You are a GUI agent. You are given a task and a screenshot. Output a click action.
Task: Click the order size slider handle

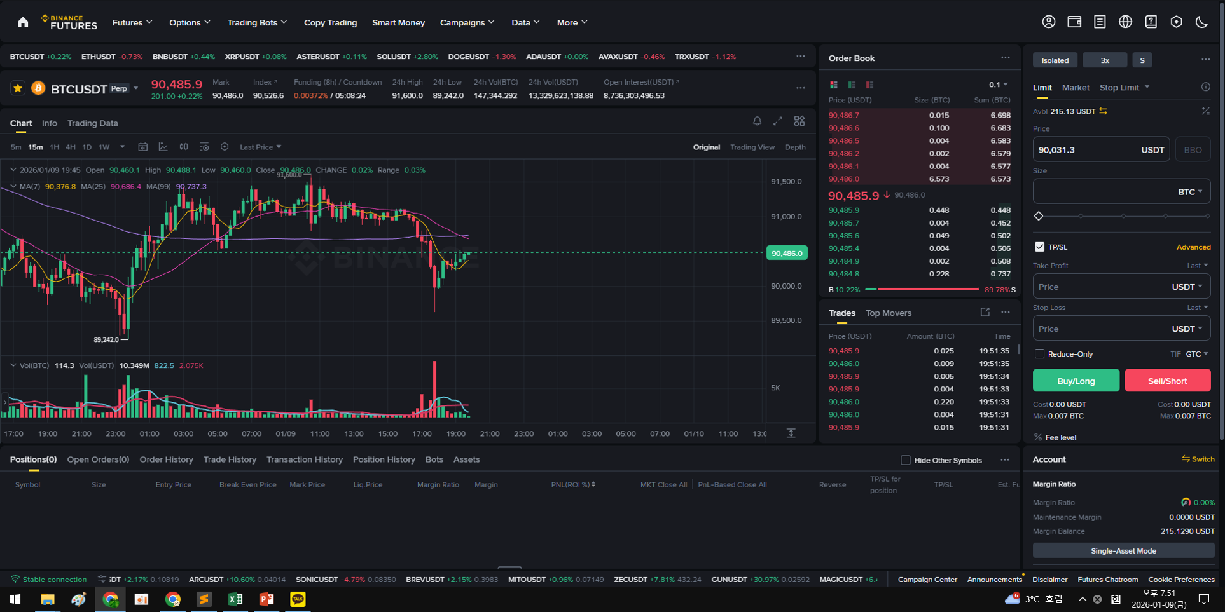tap(1039, 216)
